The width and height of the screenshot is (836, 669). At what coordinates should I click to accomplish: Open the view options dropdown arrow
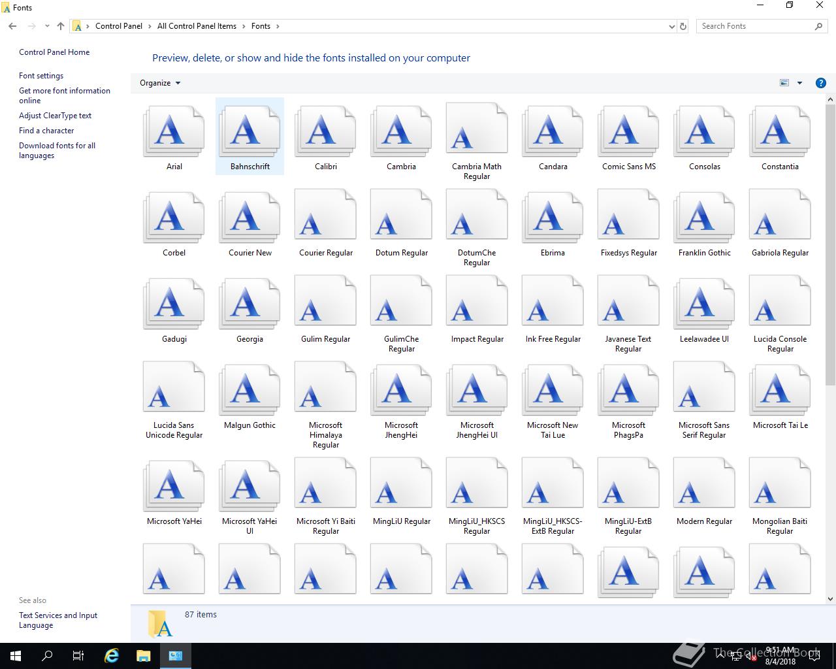(799, 83)
